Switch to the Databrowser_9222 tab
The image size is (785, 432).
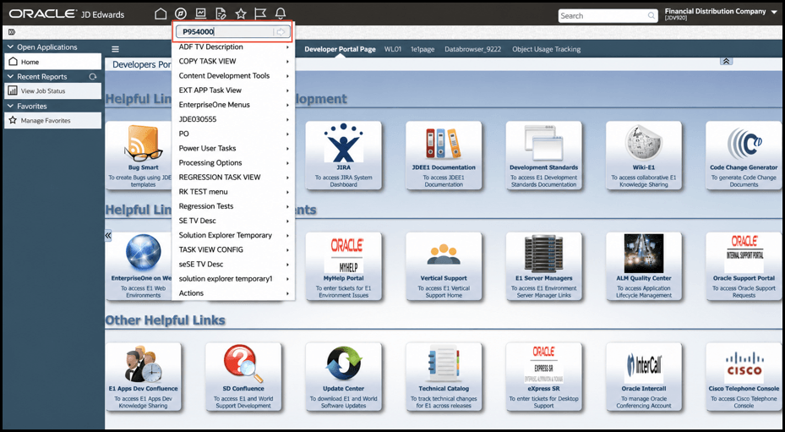[472, 49]
